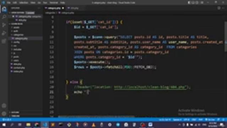Viewport: 227px width, 128px height.
Task: Toggle the primary side bar layout
Action: 189,2
